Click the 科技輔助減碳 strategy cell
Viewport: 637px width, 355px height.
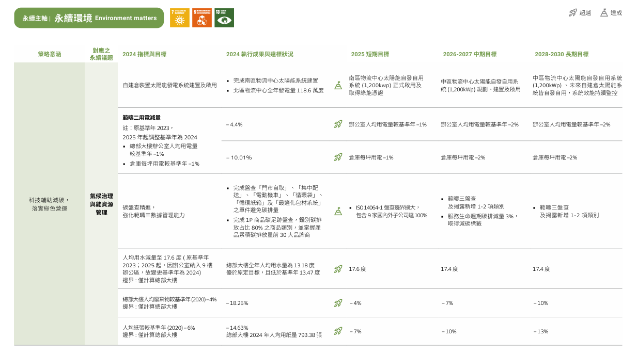pyautogui.click(x=49, y=204)
